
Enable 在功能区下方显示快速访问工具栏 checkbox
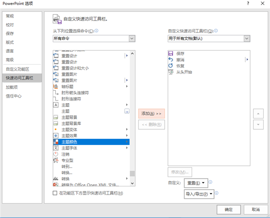tap(55, 193)
